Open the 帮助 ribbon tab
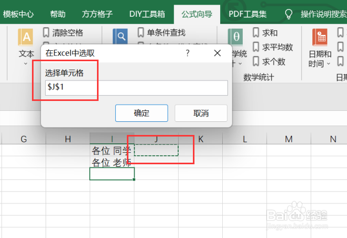The height and width of the screenshot is (238, 347). point(58,14)
